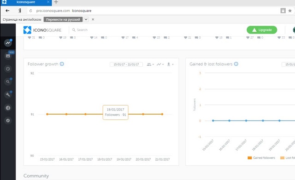Viewport: 295px width, 180px height.
Task: Expand the translation options dropdown arrow
Action: [x=86, y=19]
